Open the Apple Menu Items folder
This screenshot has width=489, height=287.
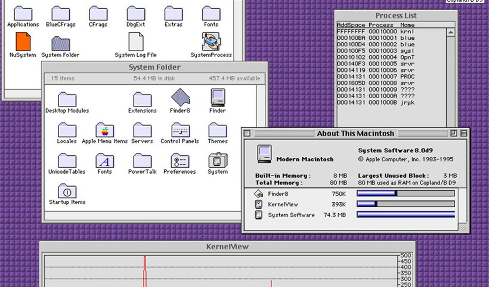click(105, 130)
